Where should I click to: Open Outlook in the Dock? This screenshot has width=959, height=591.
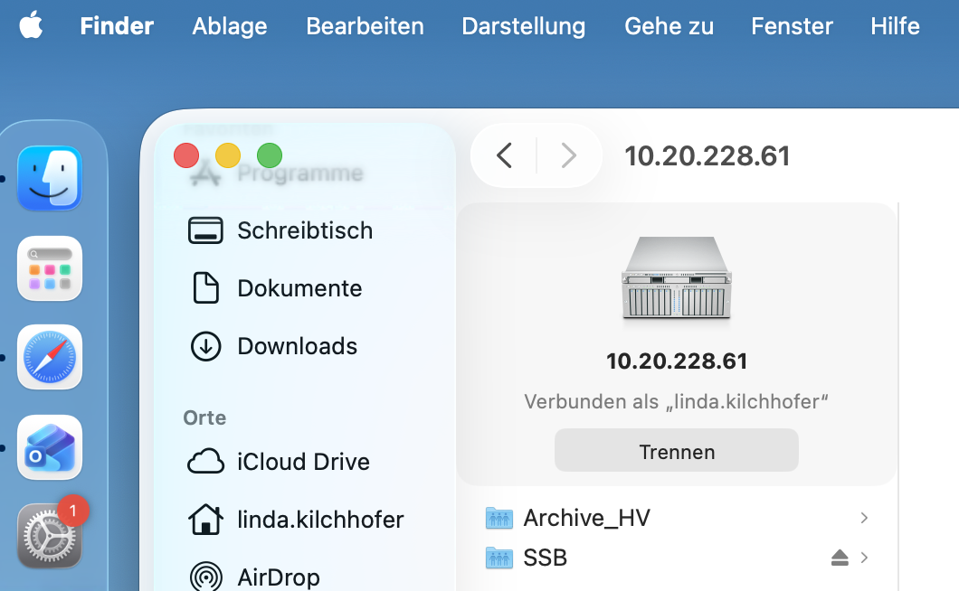[x=50, y=447]
